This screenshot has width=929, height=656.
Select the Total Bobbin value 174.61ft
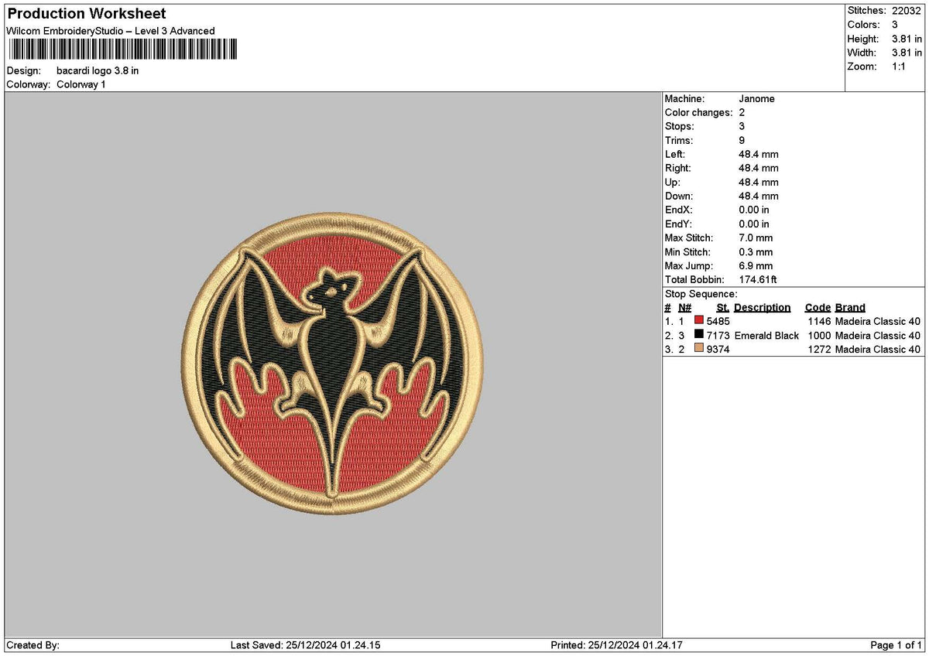pos(758,279)
